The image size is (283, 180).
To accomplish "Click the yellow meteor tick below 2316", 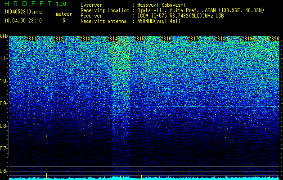I will (x=168, y=175).
